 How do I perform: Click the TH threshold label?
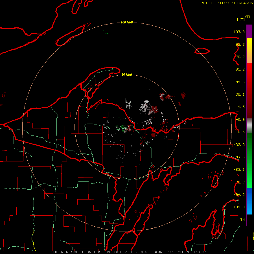click(x=242, y=220)
